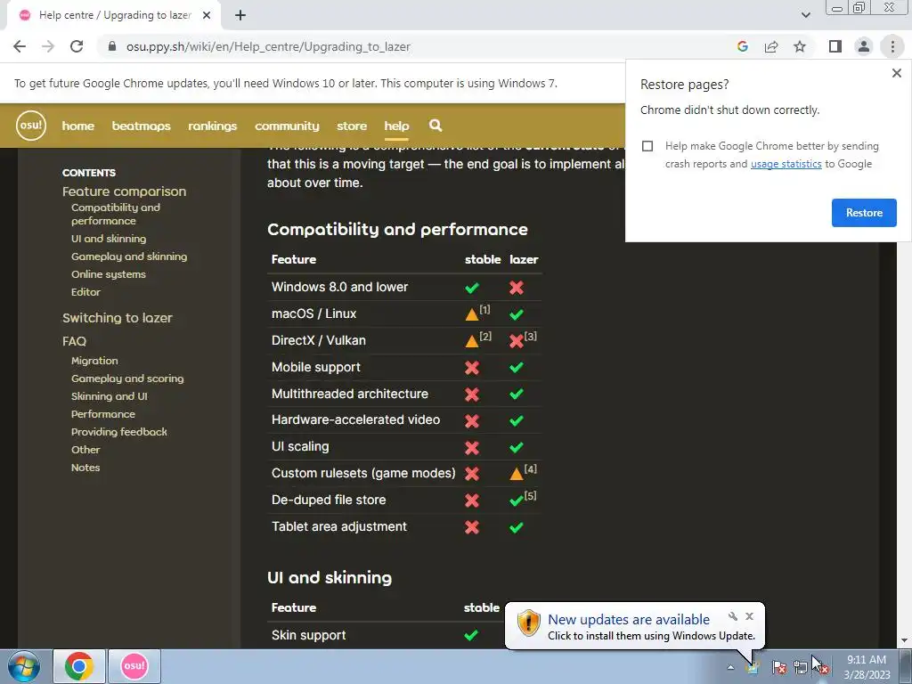Jump to FAQ in contents
Viewport: 912px width, 684px height.
tap(75, 341)
